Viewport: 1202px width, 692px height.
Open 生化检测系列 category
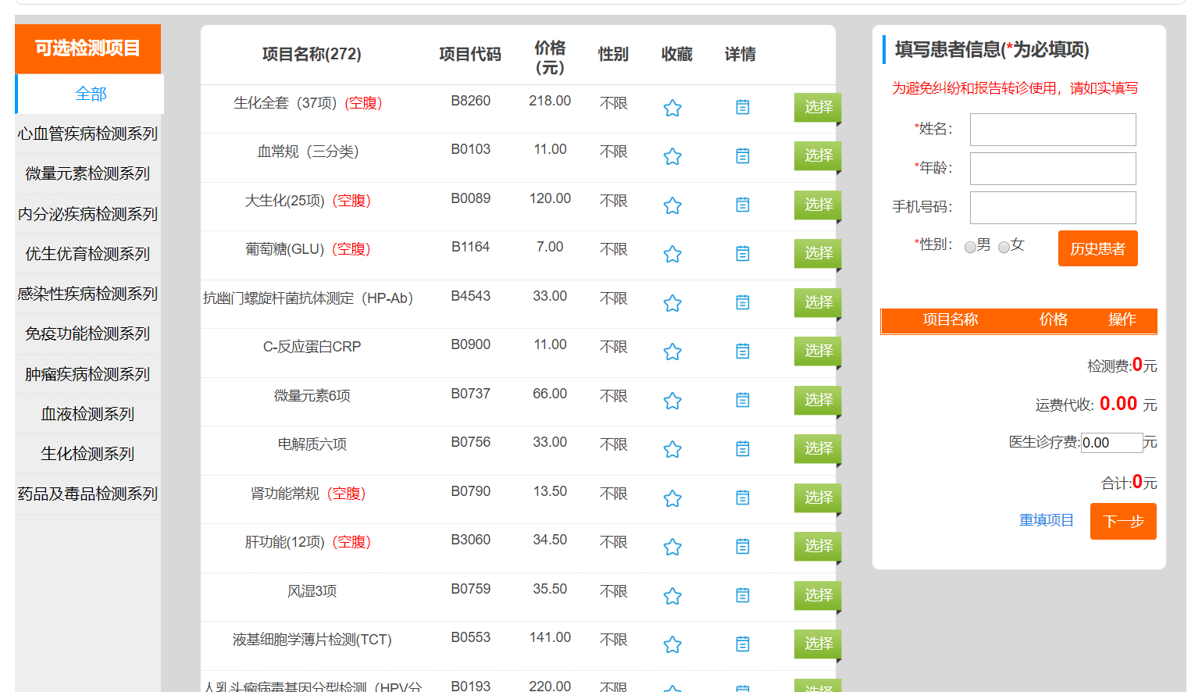pyautogui.click(x=88, y=455)
